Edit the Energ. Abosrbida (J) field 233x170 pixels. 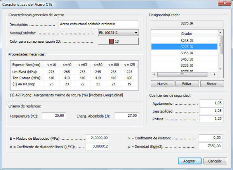[x=127, y=116]
